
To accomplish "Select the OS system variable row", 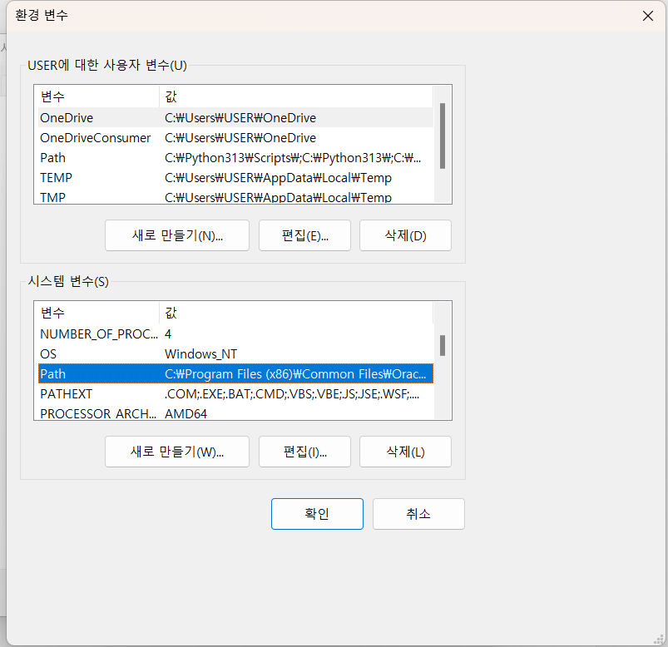I will 235,354.
